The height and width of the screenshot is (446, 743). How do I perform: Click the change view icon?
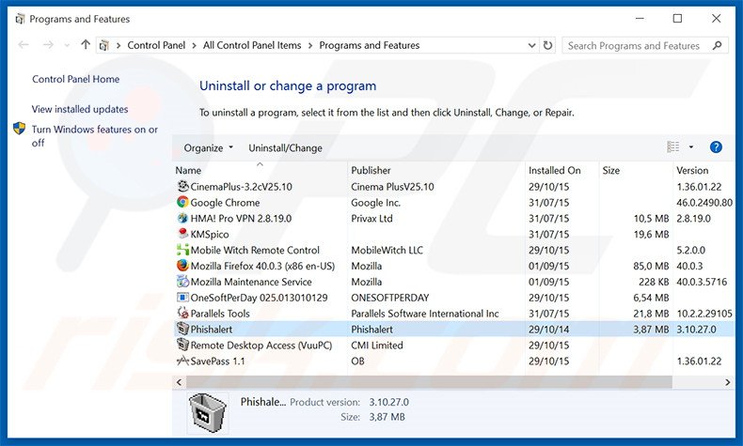tap(672, 147)
